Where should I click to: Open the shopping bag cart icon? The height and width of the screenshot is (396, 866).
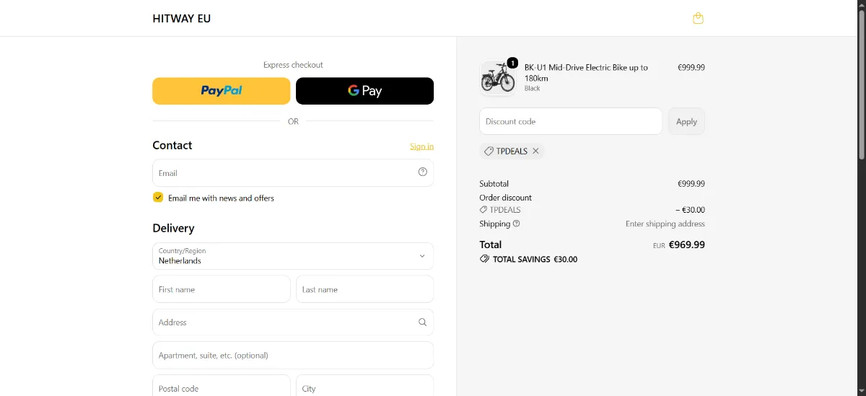[x=698, y=18]
